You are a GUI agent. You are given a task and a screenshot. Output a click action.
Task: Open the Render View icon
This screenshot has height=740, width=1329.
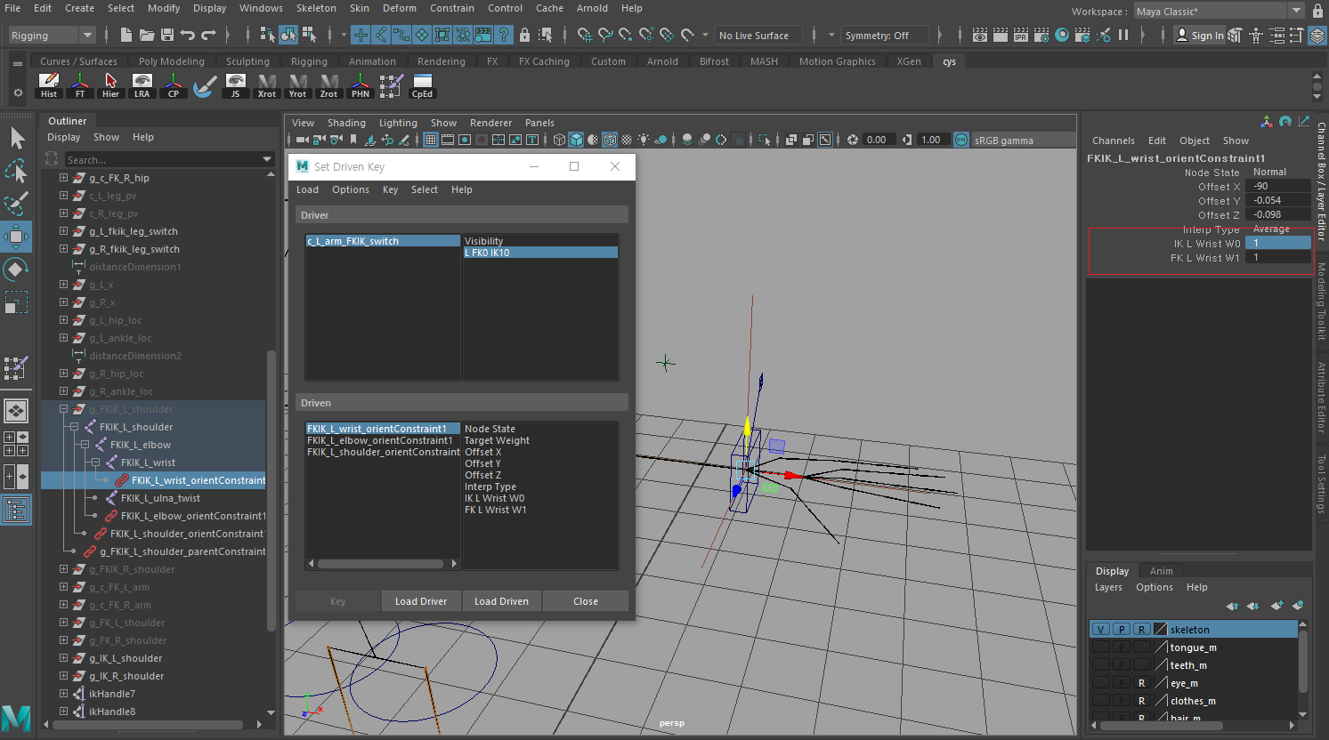pyautogui.click(x=980, y=35)
